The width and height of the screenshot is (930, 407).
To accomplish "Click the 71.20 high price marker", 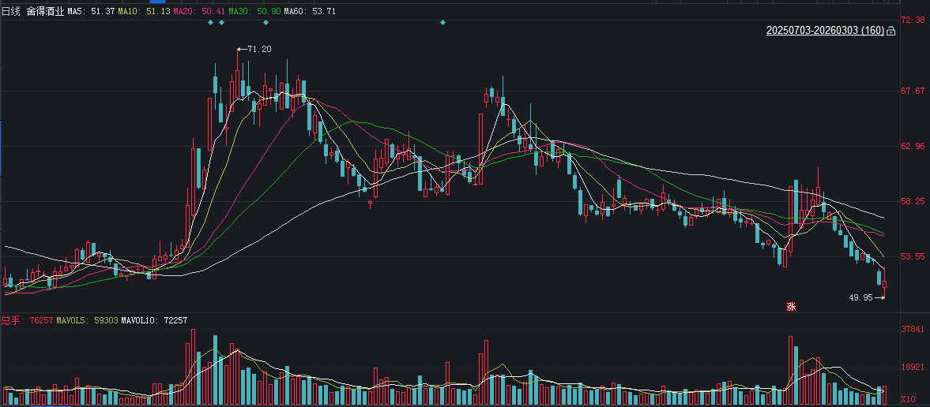I will click(x=258, y=49).
